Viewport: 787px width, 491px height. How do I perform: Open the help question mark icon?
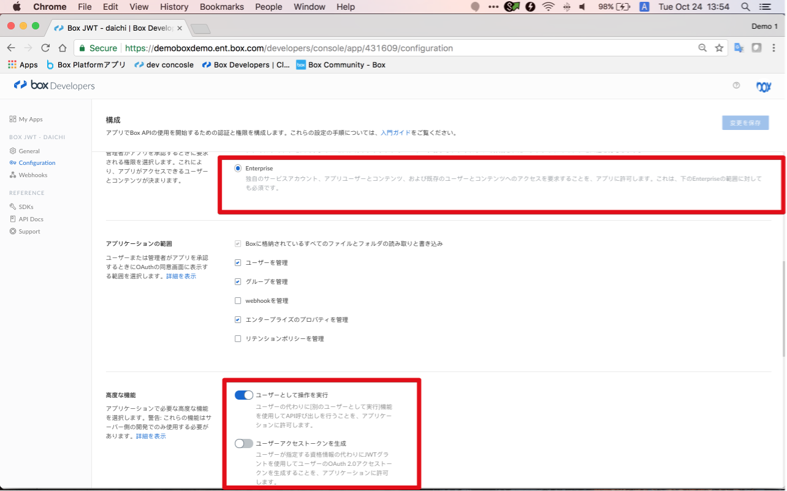737,85
